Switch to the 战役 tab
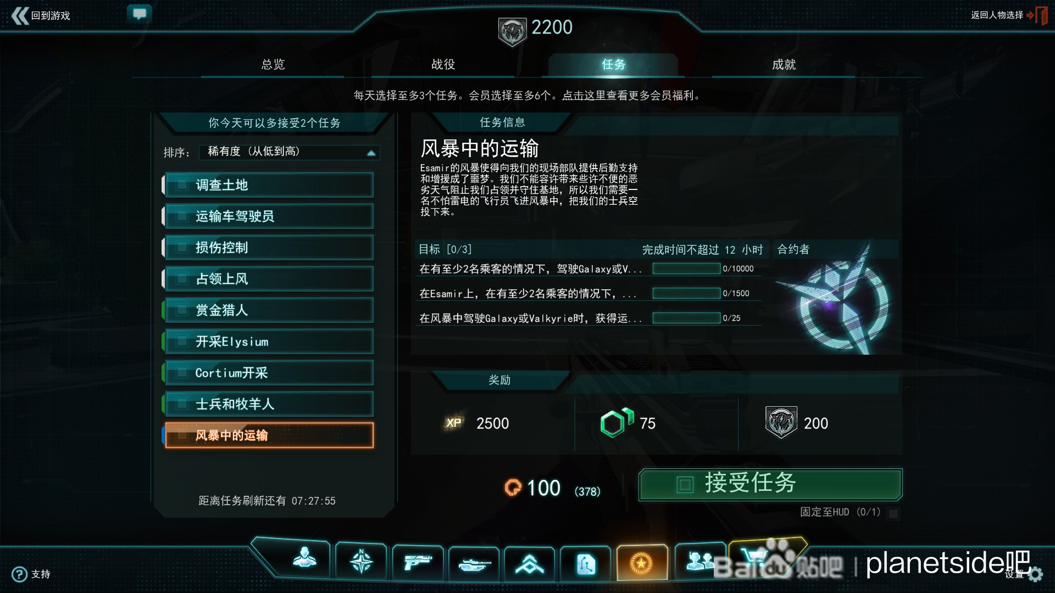Image resolution: width=1055 pixels, height=593 pixels. point(443,64)
